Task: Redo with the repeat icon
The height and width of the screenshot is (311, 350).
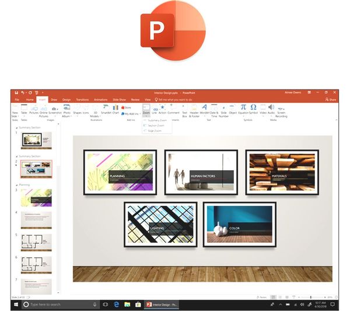Action: coord(30,92)
